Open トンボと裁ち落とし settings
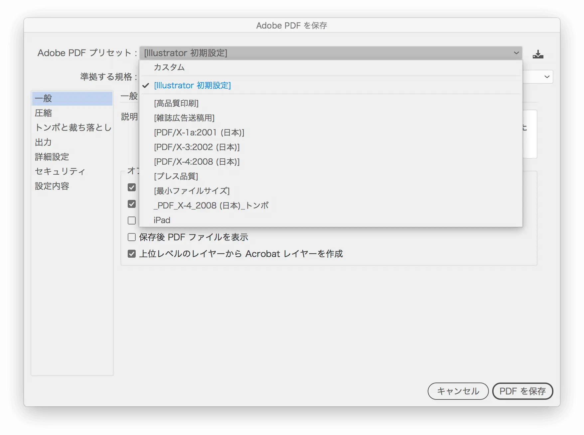This screenshot has width=584, height=435. (72, 128)
